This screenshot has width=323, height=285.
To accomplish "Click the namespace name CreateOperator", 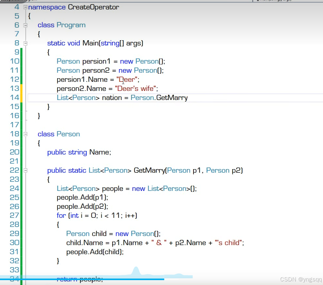I will (x=93, y=7).
